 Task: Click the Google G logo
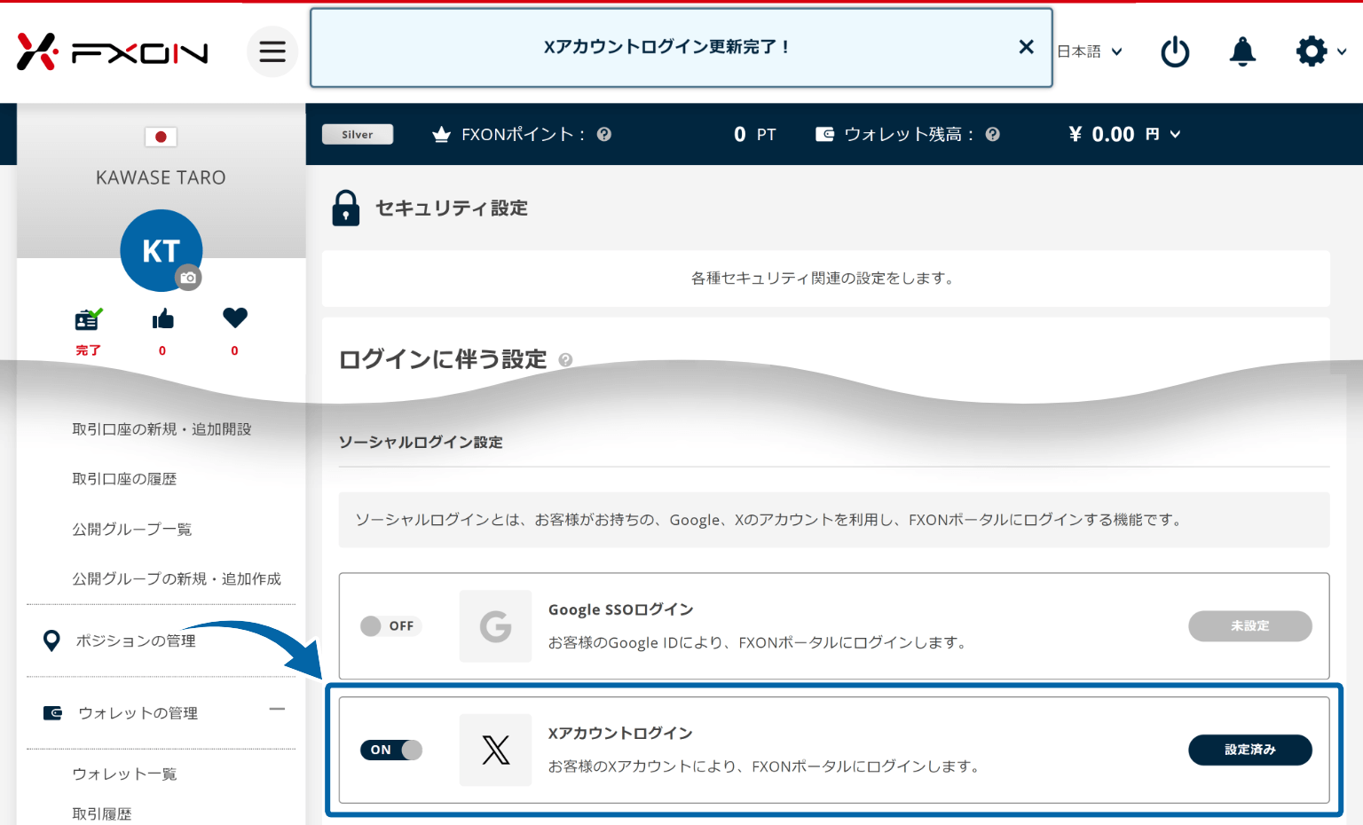(496, 626)
